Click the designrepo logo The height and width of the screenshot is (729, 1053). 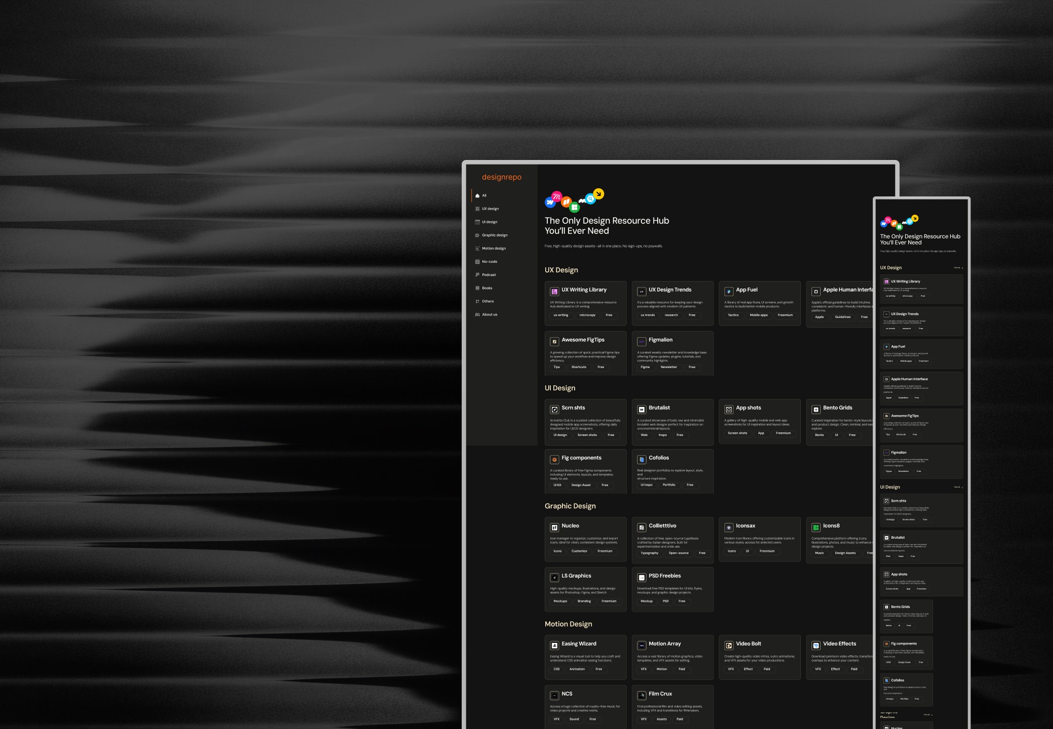point(501,177)
